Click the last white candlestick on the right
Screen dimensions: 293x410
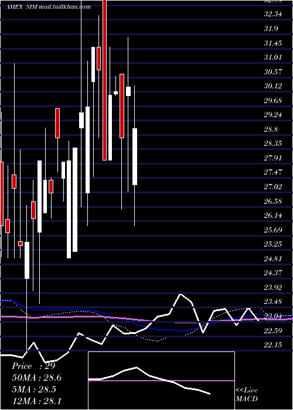click(x=135, y=156)
